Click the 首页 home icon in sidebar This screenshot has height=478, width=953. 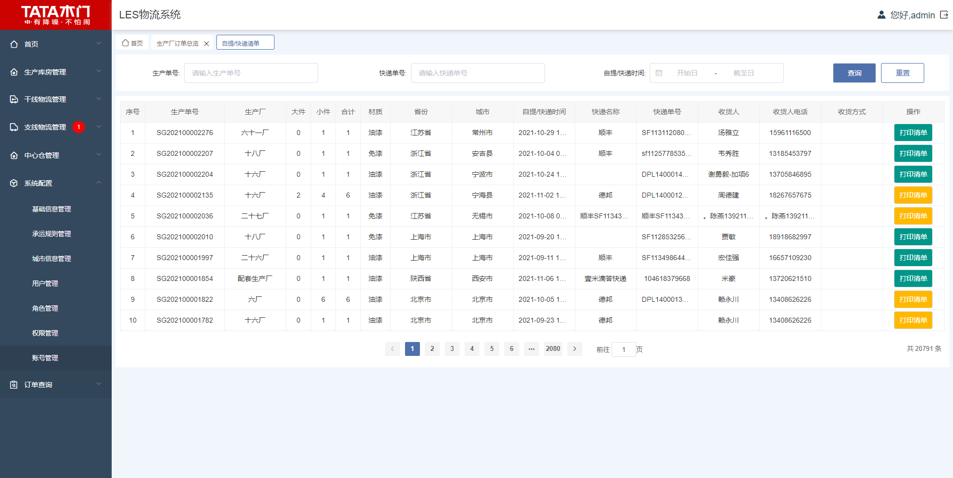pos(14,44)
